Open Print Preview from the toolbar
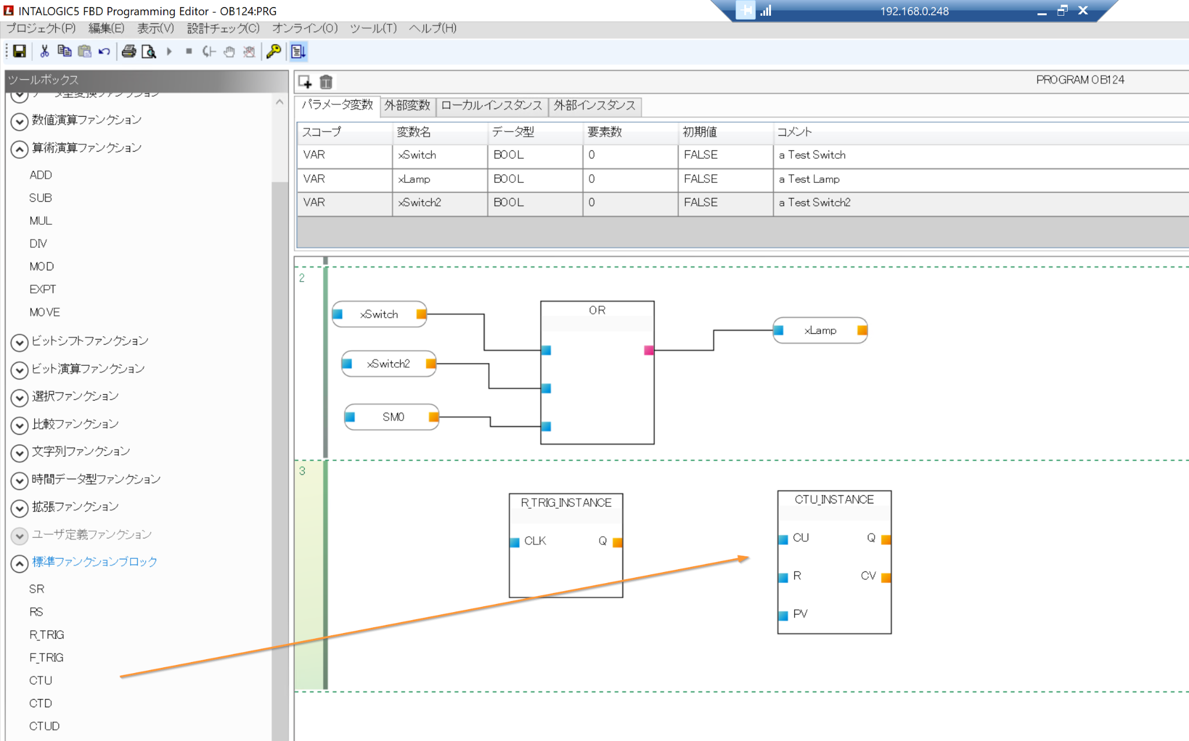 click(x=149, y=52)
